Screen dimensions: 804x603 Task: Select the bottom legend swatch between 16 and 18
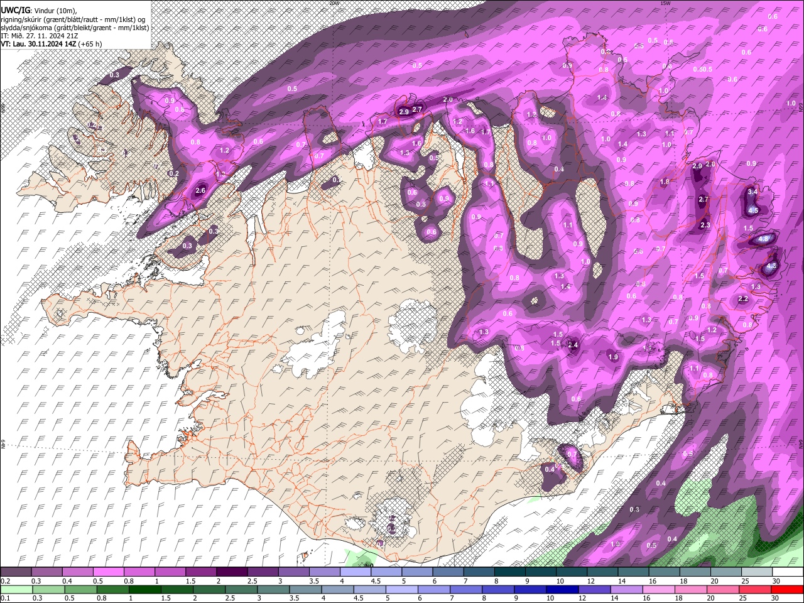point(659,589)
